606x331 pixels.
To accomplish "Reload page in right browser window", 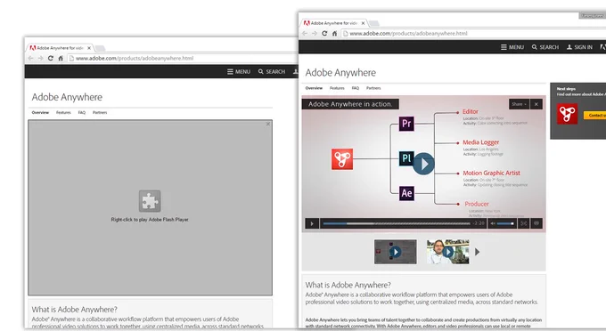I will [324, 34].
